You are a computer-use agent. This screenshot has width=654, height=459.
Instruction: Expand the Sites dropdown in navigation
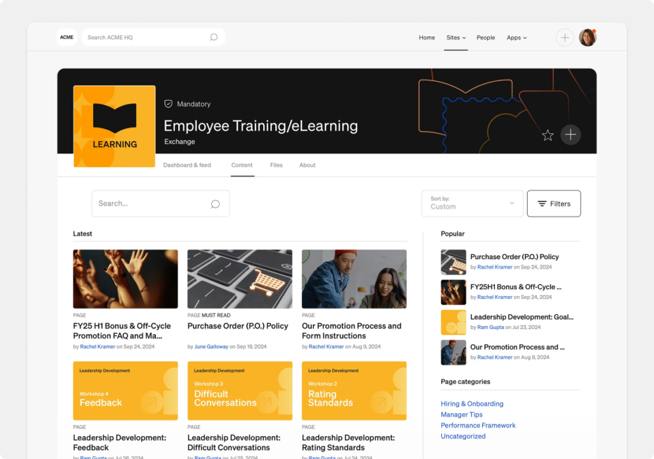(x=455, y=38)
